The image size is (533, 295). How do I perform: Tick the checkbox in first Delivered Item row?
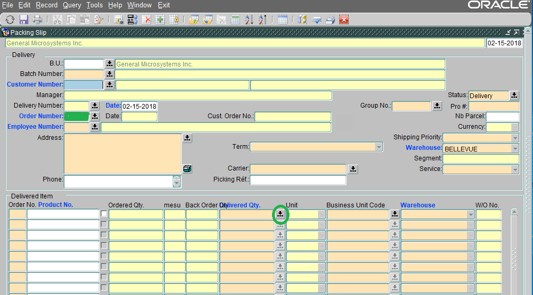click(x=104, y=214)
